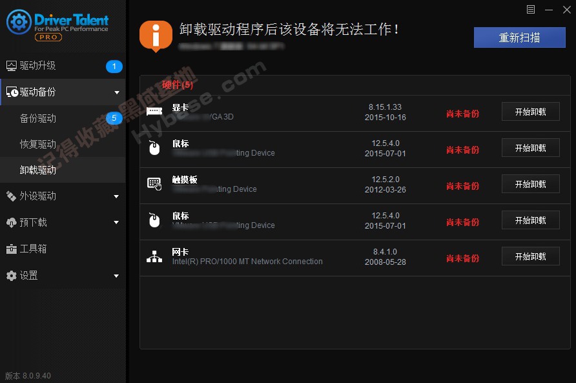Click the 网卡 device name
576x383 pixels.
tap(180, 252)
